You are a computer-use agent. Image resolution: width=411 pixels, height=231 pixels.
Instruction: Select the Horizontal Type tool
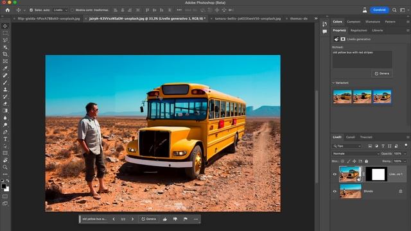pyautogui.click(x=5, y=139)
